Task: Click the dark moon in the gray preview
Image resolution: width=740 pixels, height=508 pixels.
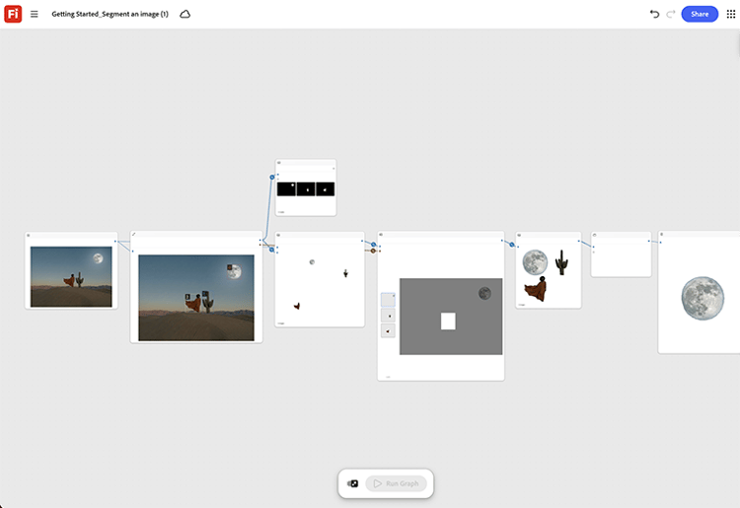Action: pos(484,293)
